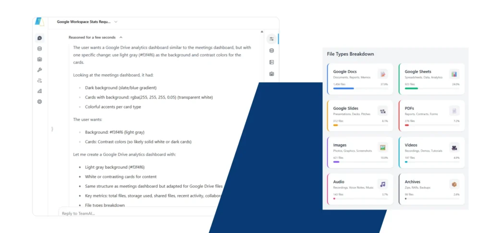Click the Google Sheets chart icon
The image size is (492, 233).
click(x=454, y=74)
